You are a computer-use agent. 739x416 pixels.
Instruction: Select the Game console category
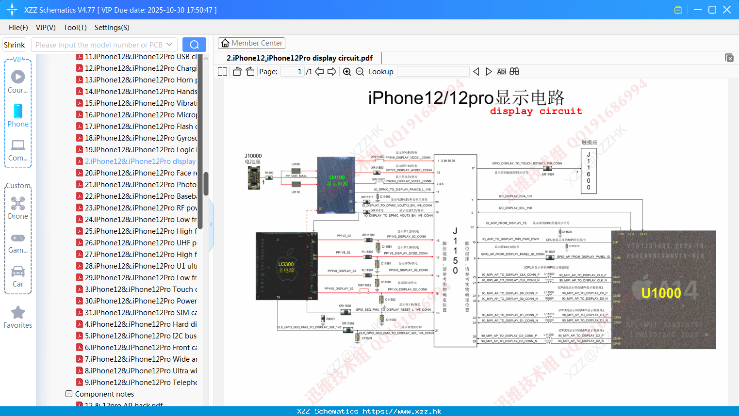click(18, 242)
